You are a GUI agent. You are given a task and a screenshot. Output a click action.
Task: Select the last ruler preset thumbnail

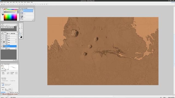13,27
